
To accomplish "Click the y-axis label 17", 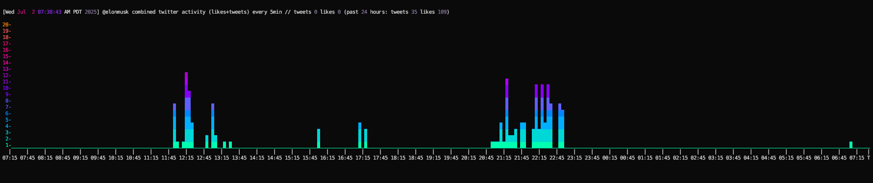I will pyautogui.click(x=6, y=43).
